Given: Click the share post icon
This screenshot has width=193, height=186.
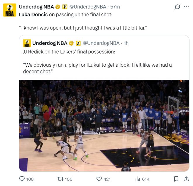Looking at the screenshot, I should pos(186,179).
